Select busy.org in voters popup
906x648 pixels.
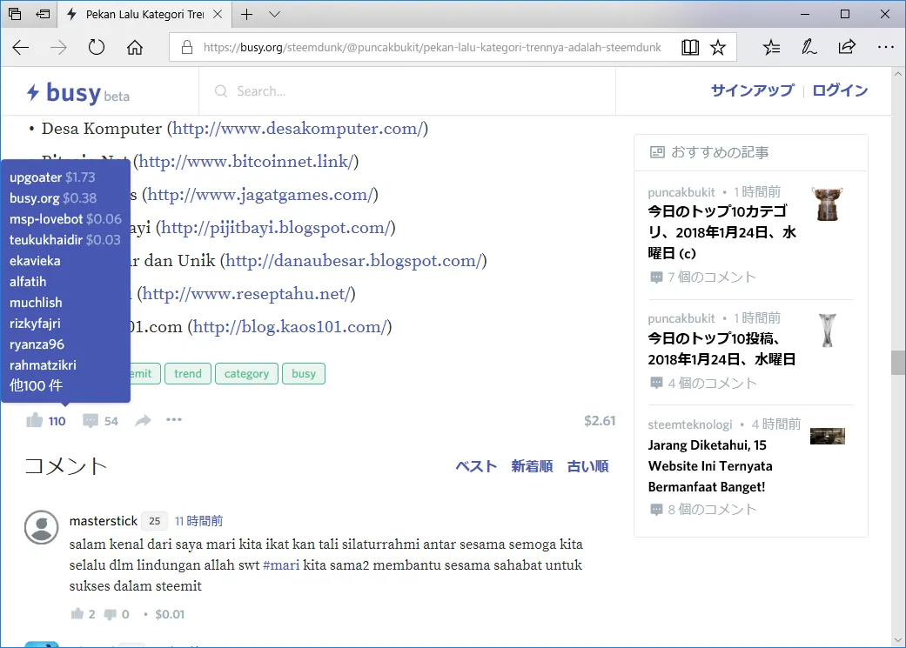click(x=34, y=198)
